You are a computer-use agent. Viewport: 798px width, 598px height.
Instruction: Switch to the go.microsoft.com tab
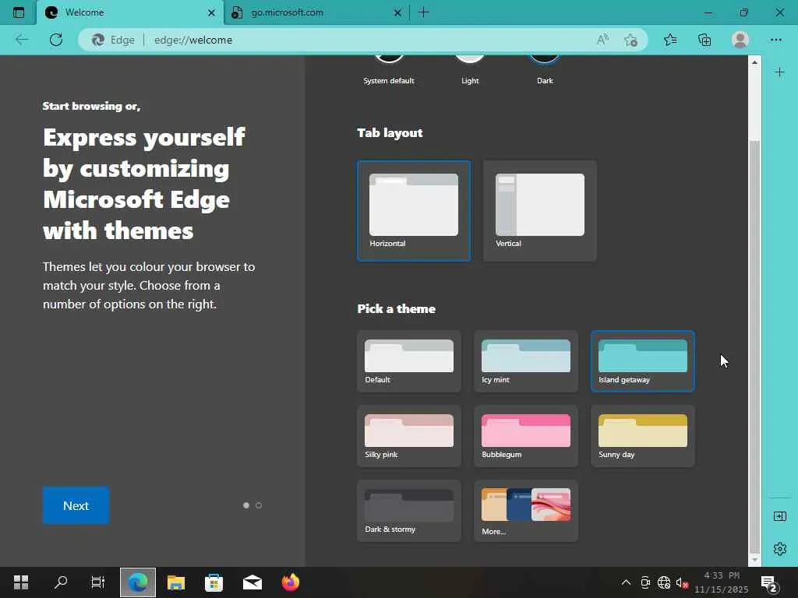316,12
